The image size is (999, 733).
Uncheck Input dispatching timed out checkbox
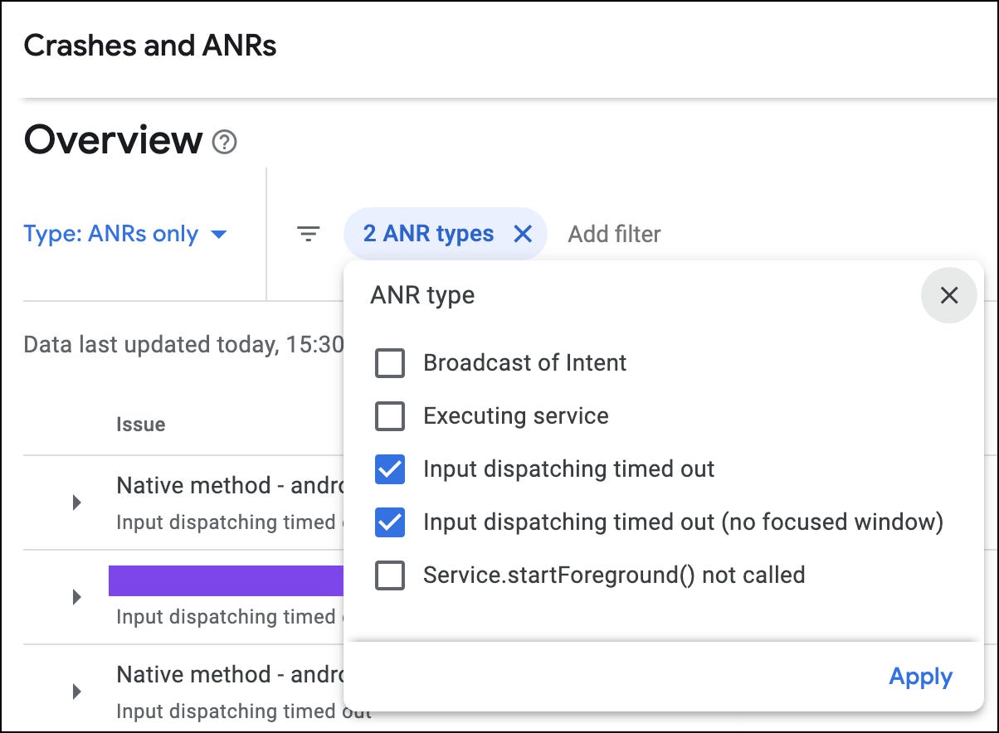coord(390,469)
